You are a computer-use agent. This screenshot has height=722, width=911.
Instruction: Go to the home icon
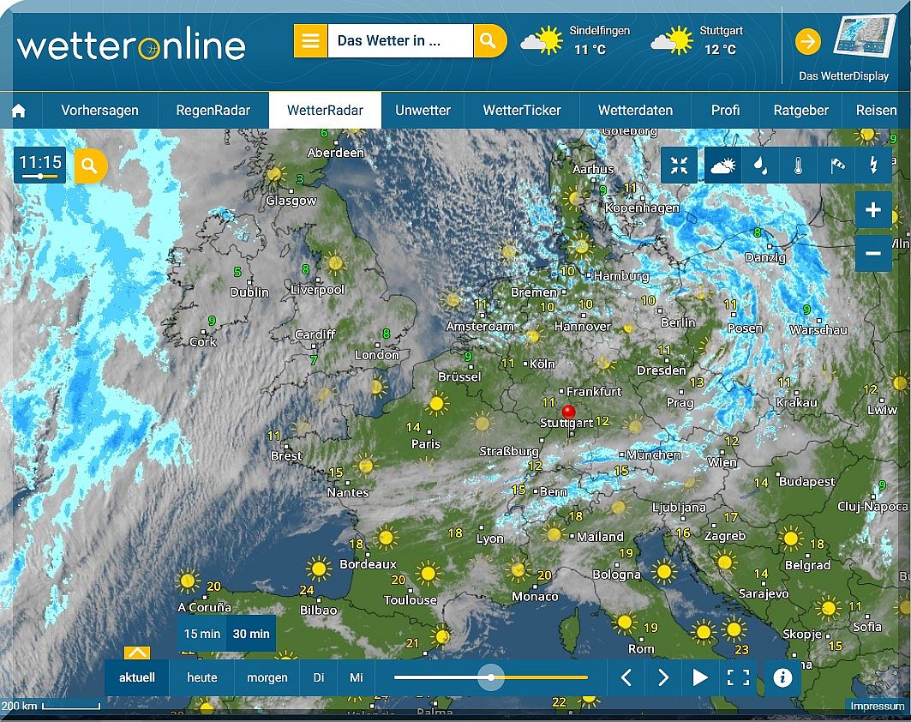[x=19, y=111]
